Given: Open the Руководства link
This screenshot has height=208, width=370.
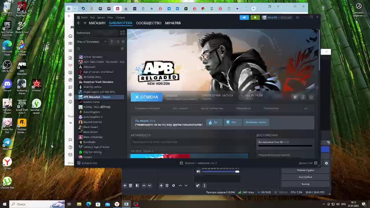Looking at the screenshot, I should [271, 108].
